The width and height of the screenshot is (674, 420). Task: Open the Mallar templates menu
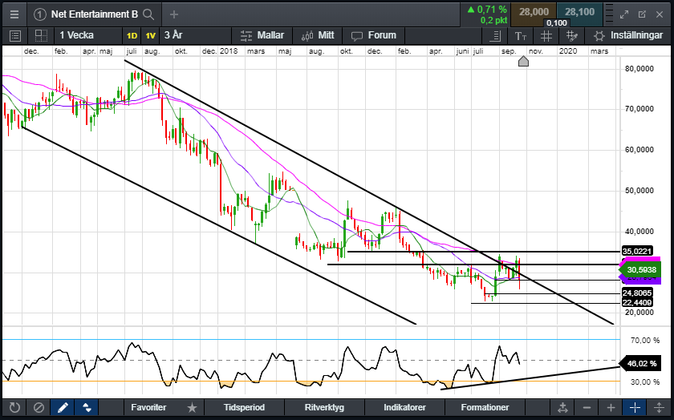[262, 35]
